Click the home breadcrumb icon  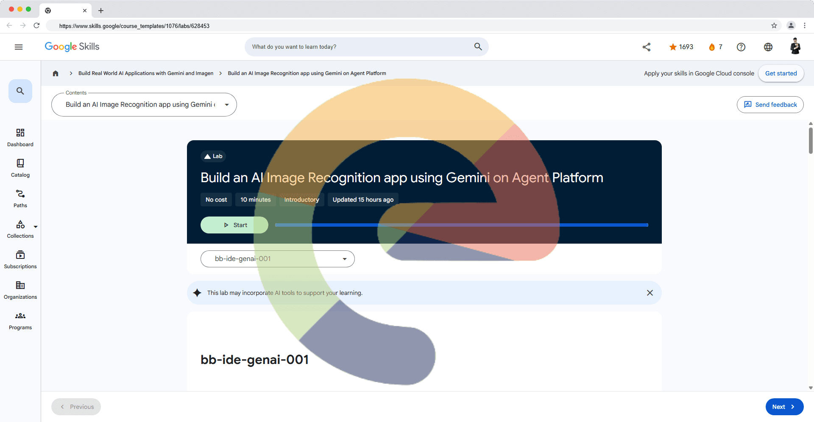coord(56,73)
